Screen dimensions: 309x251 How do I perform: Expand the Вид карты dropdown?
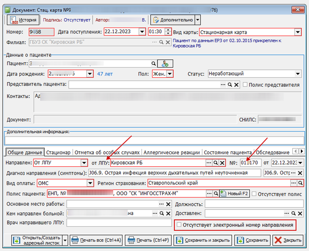pyautogui.click(x=298, y=32)
